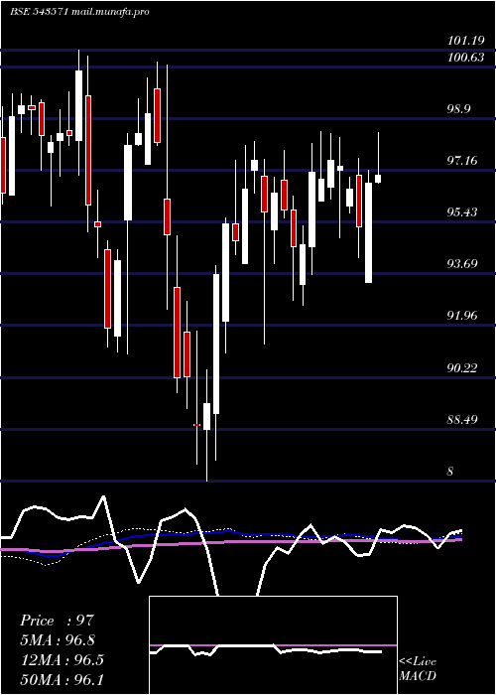Click the 93.69 price axis label

click(x=463, y=264)
